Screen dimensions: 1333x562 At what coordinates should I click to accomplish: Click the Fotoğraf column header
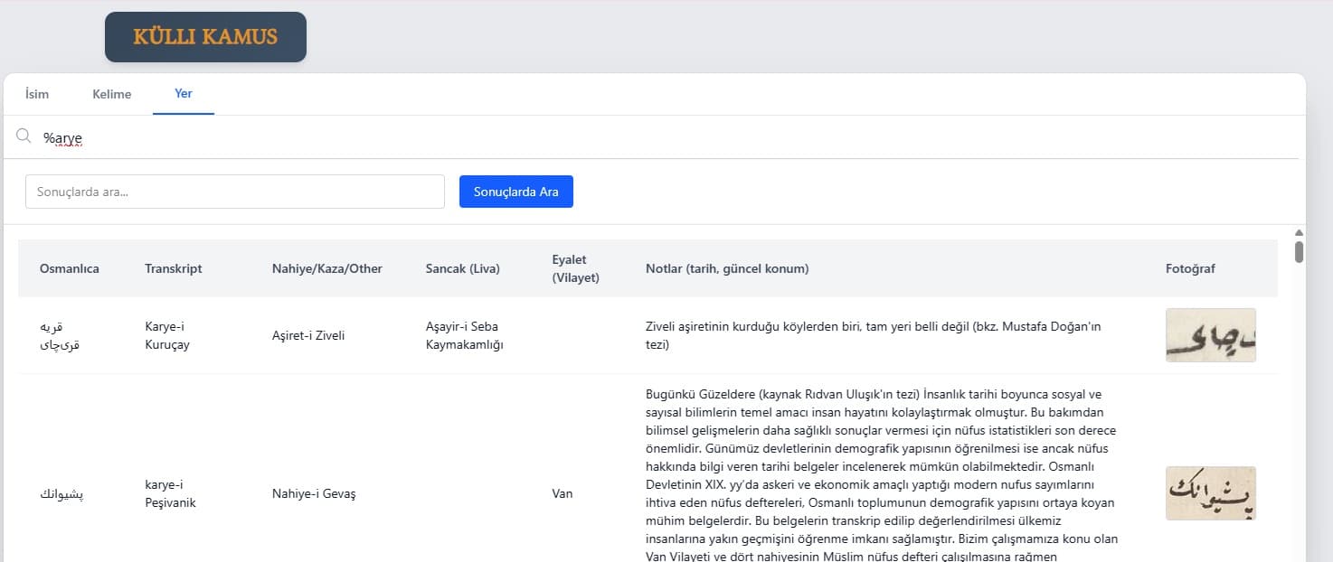1191,268
